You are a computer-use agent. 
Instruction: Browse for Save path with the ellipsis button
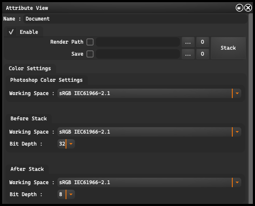(188, 54)
